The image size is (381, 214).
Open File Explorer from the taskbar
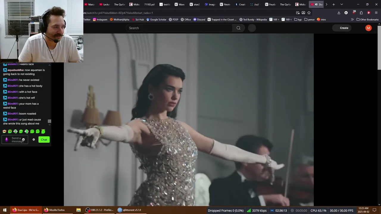point(78,210)
